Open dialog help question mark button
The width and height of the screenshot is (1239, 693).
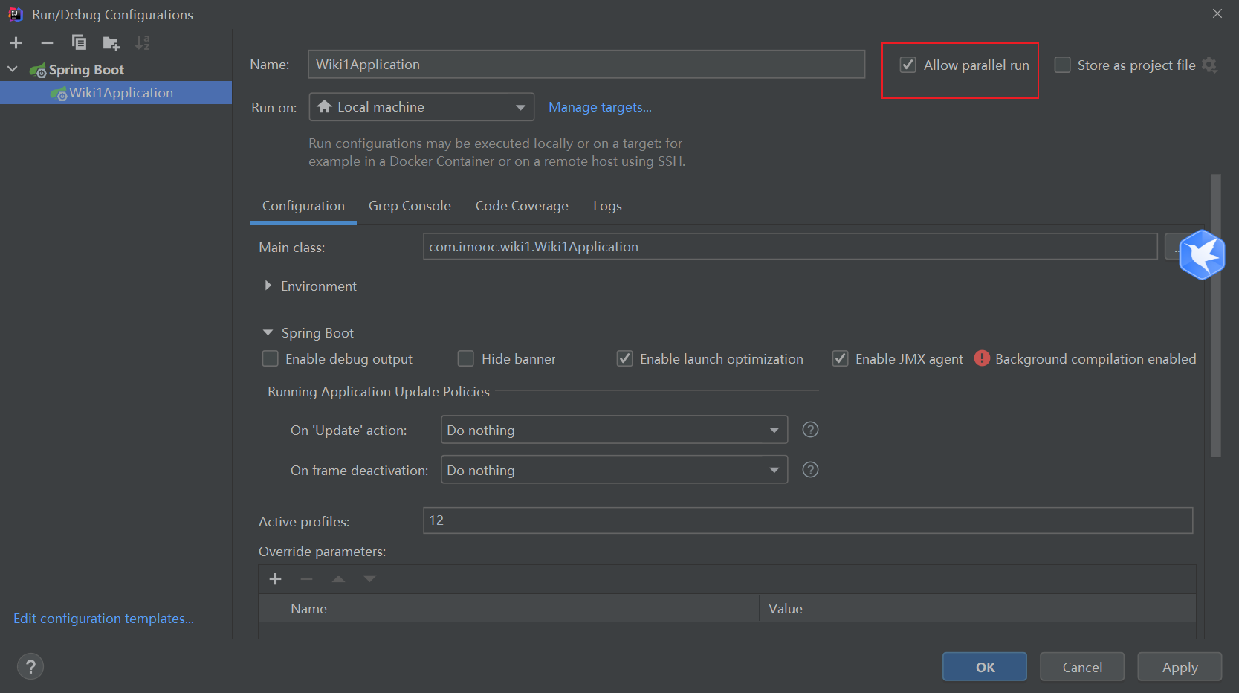tap(30, 667)
